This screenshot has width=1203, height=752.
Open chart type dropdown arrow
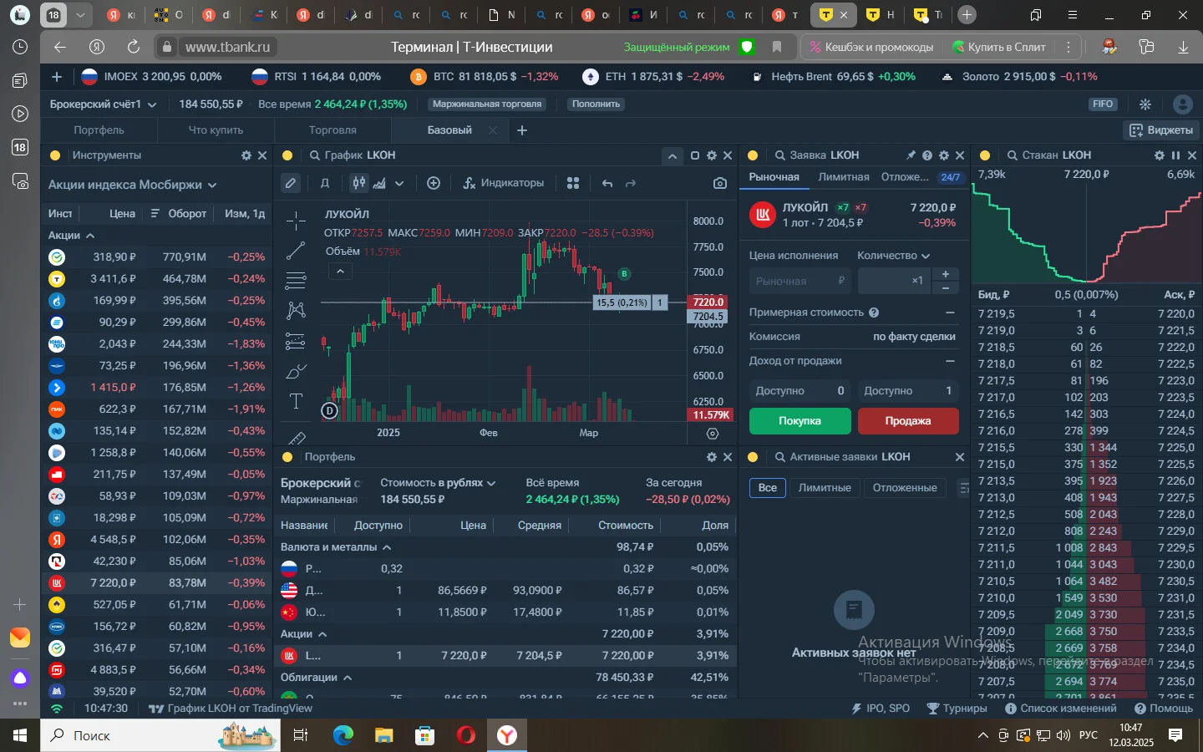click(399, 183)
